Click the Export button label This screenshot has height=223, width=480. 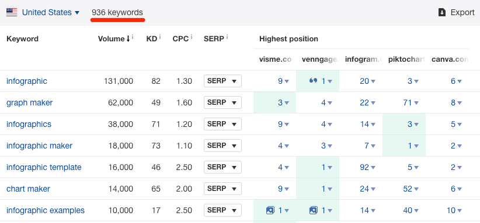click(x=462, y=12)
